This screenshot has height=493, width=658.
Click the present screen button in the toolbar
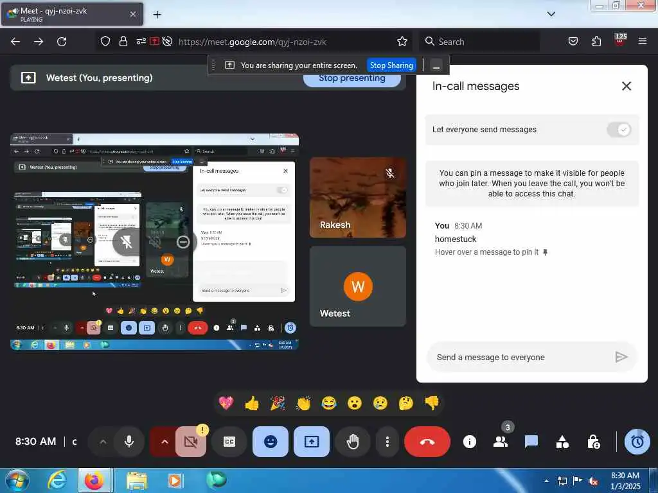(x=312, y=442)
